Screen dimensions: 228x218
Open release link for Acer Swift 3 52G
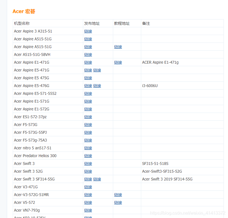tap(88, 171)
